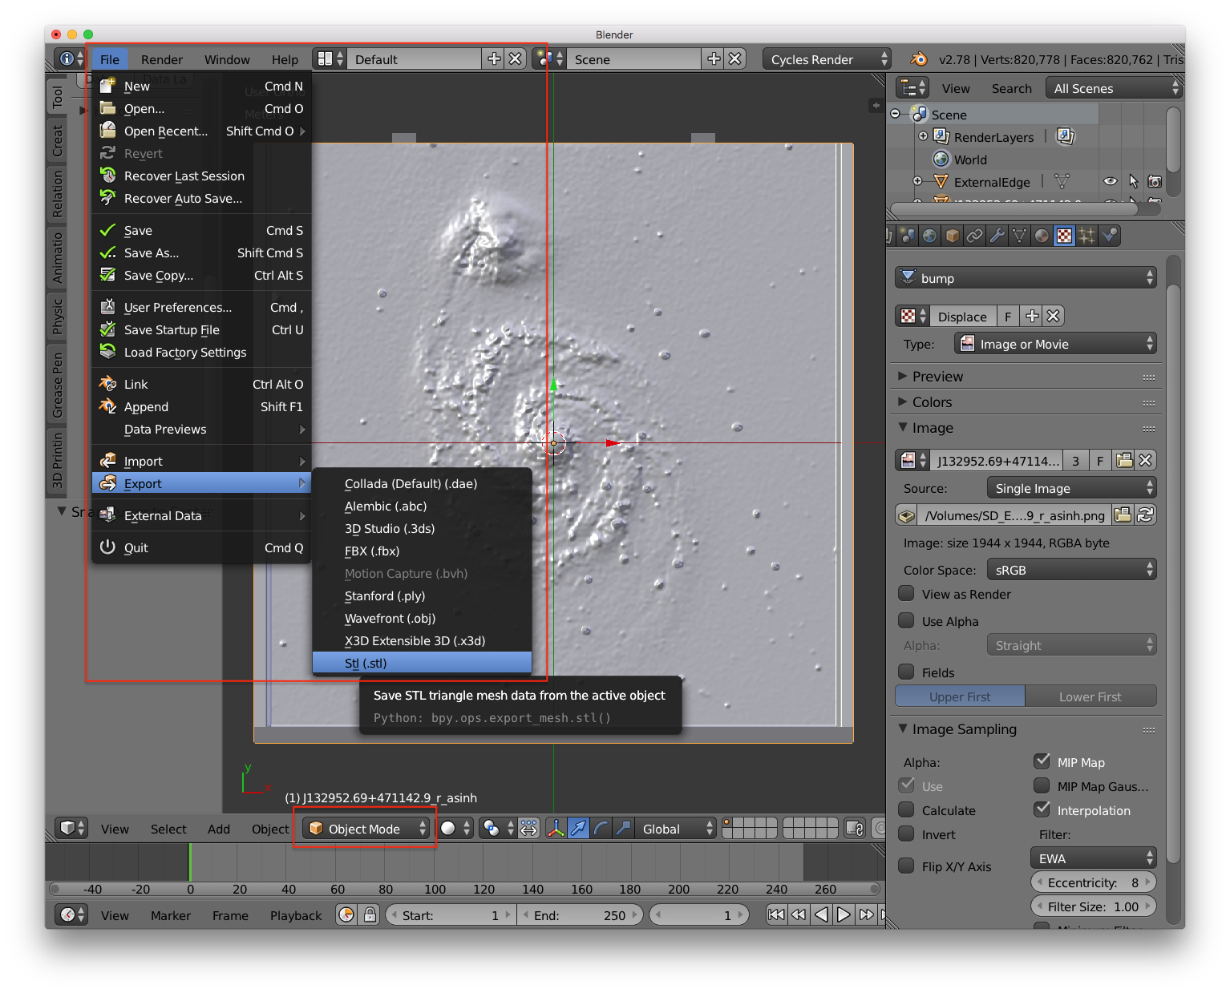Expand the Preview panel
Screen dimensions: 1230x993
[x=937, y=376]
